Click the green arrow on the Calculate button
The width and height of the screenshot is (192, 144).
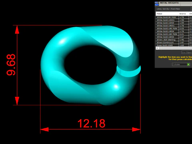click(188, 64)
